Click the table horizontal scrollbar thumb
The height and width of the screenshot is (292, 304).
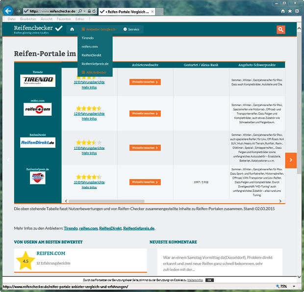pyautogui.click(x=106, y=201)
